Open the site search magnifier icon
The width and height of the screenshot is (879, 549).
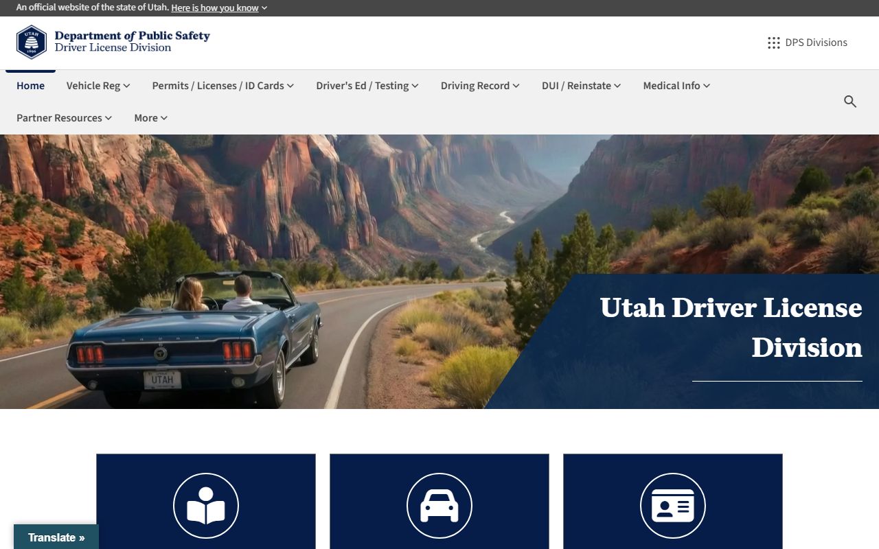coord(850,102)
